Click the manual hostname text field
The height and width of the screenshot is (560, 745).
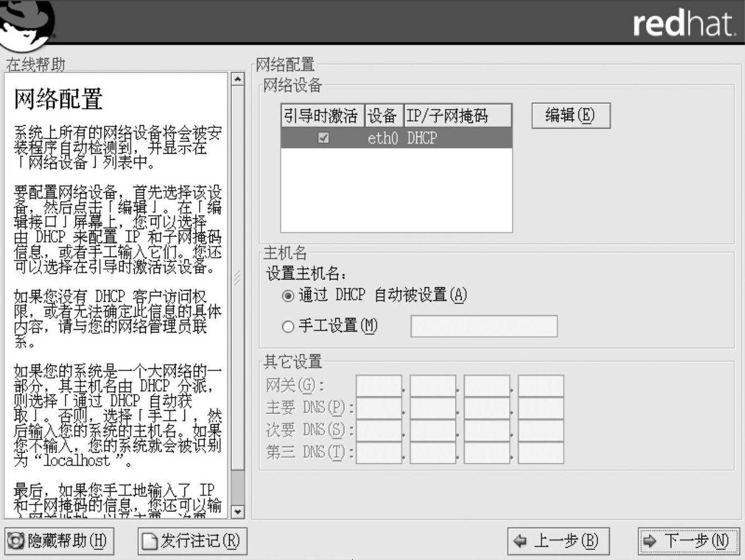[483, 326]
